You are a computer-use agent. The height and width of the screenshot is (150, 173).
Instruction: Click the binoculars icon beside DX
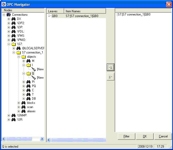(13, 19)
